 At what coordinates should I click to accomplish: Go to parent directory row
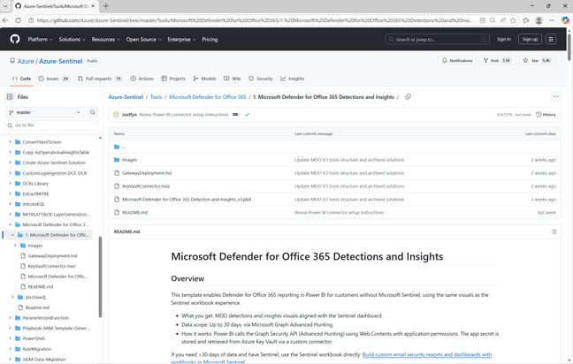(x=334, y=147)
